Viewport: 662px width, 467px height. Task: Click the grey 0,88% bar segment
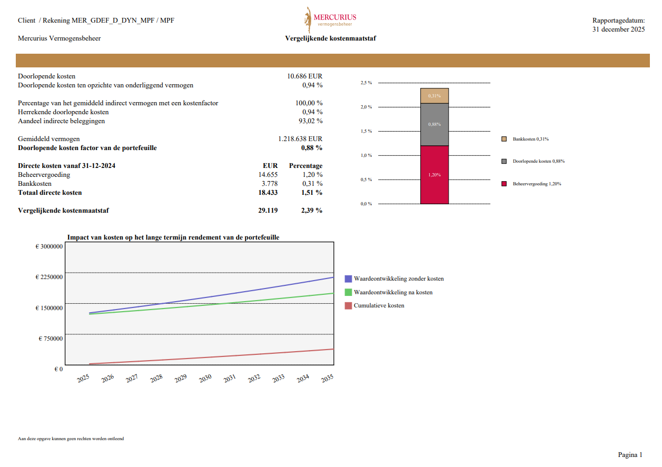[434, 124]
